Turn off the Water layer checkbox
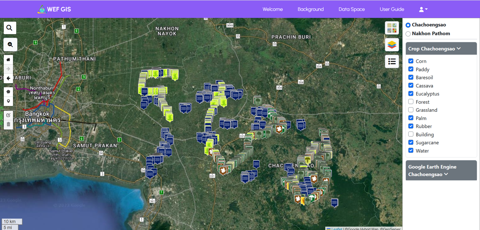The width and height of the screenshot is (480, 230). [x=411, y=151]
